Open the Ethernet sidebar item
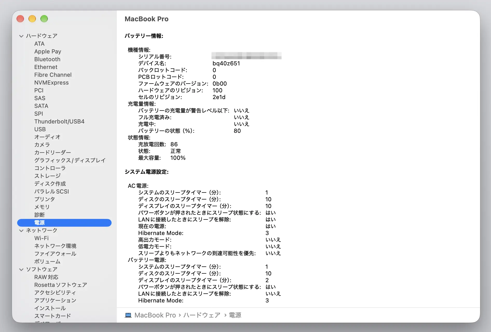 (46, 67)
